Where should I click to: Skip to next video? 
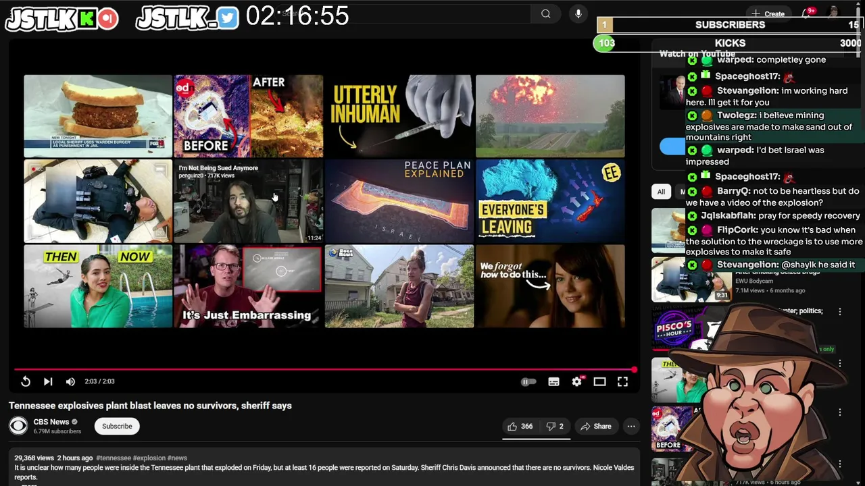coord(48,381)
